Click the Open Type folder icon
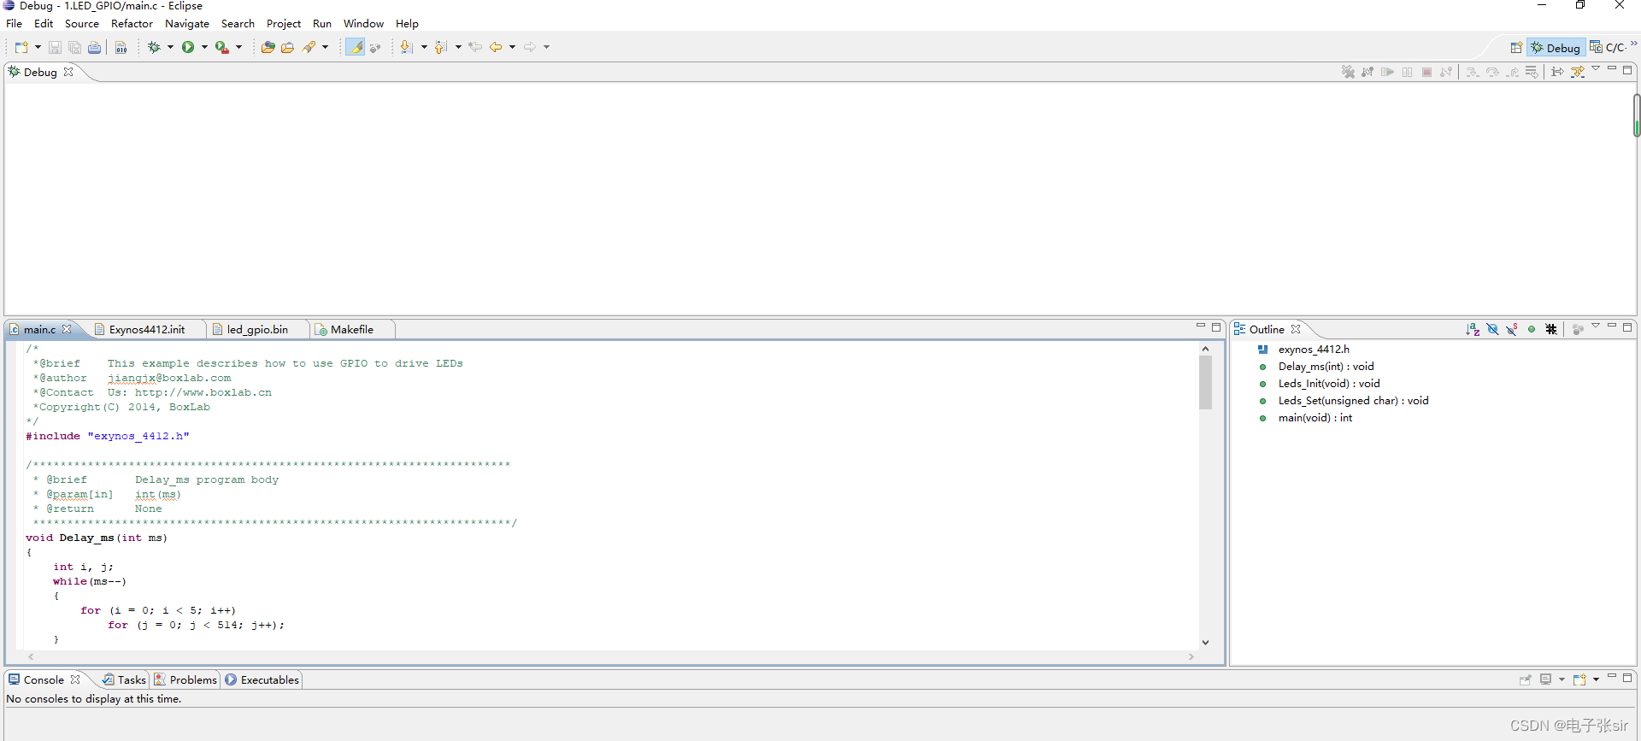 (x=268, y=47)
